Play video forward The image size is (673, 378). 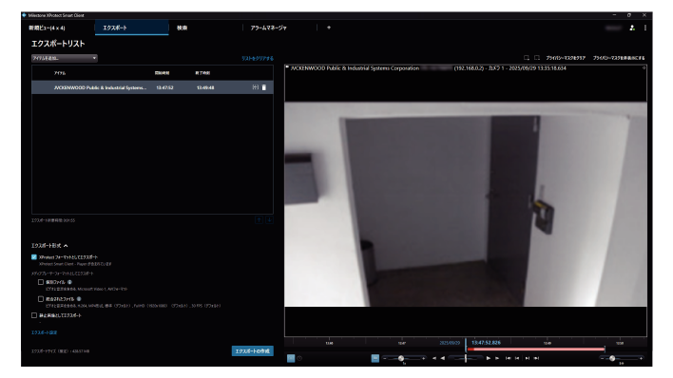[488, 358]
